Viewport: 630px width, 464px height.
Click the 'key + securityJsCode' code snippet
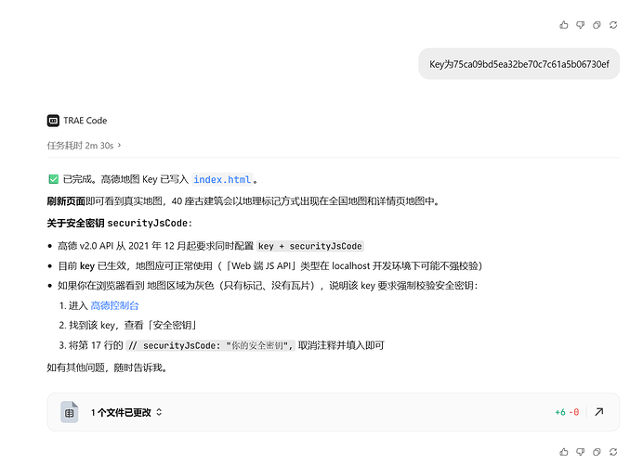[310, 246]
